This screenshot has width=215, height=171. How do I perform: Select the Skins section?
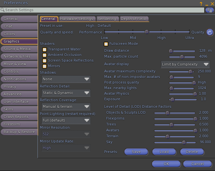[19, 109]
